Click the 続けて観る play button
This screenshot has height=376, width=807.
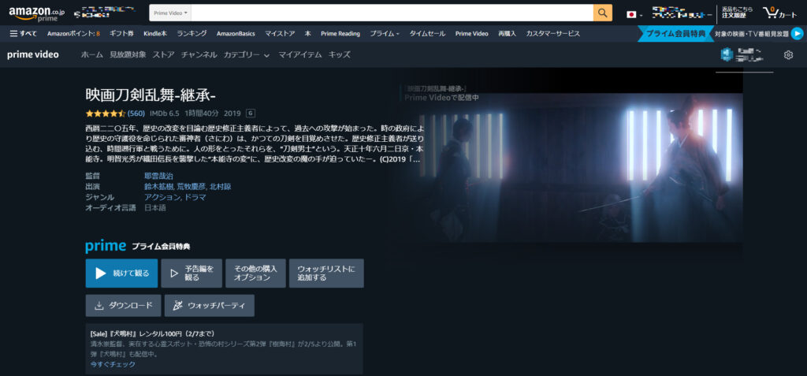[x=121, y=273]
